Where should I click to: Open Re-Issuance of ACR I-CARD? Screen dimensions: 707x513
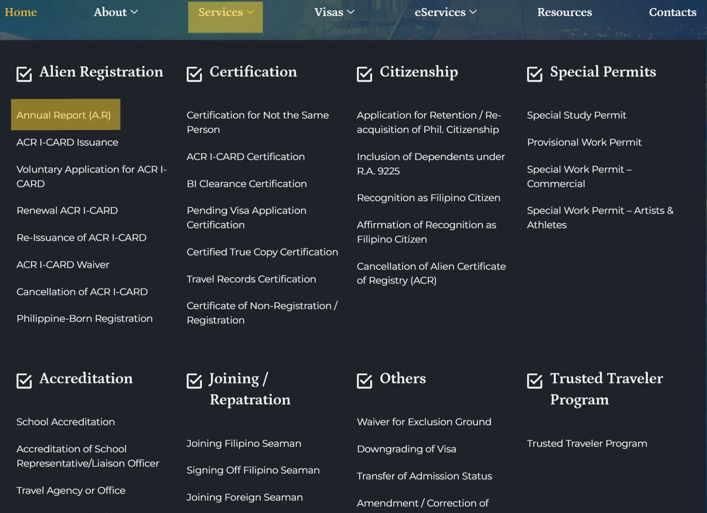[x=81, y=238]
